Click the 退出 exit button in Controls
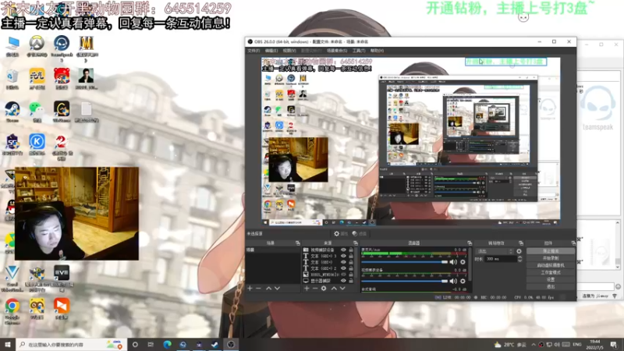Image resolution: width=624 pixels, height=351 pixels. (x=551, y=286)
